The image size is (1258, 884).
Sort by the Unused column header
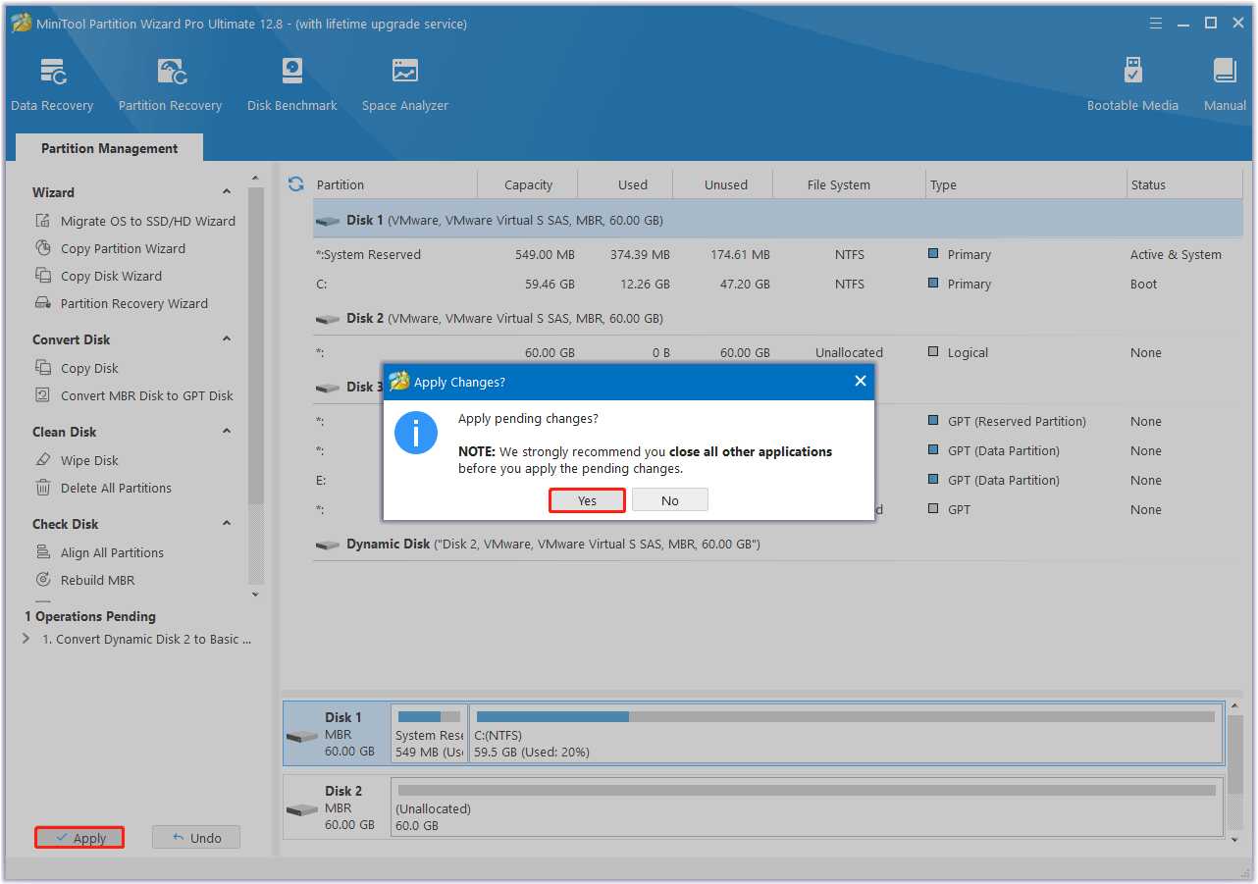pyautogui.click(x=725, y=184)
